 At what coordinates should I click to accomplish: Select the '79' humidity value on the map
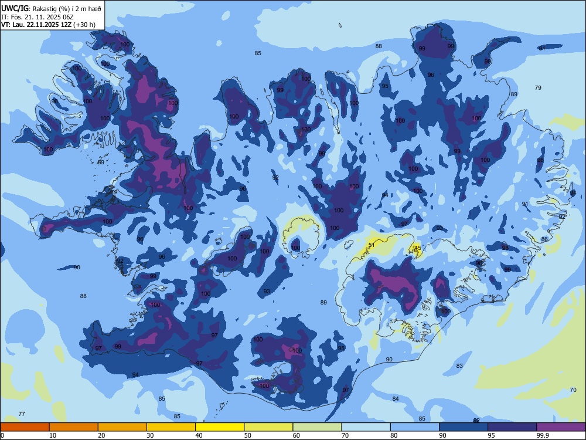[538, 87]
